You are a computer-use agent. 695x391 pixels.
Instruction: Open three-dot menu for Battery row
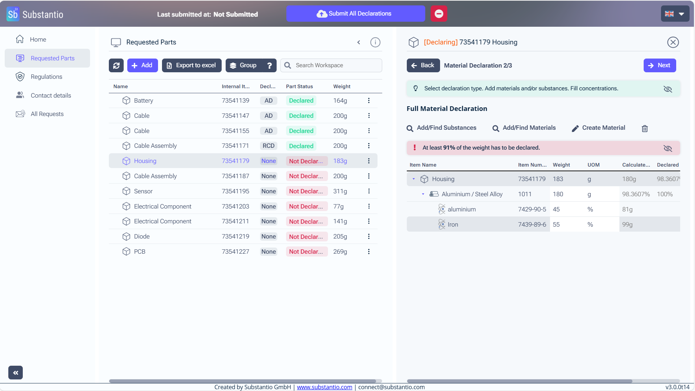368,100
